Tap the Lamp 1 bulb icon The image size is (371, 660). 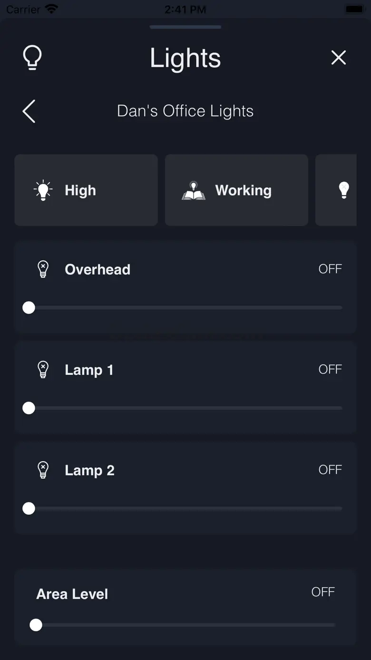click(x=43, y=370)
